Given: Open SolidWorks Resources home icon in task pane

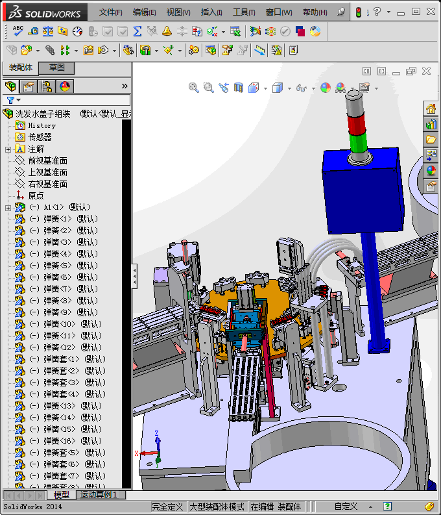Looking at the screenshot, I should [x=431, y=108].
